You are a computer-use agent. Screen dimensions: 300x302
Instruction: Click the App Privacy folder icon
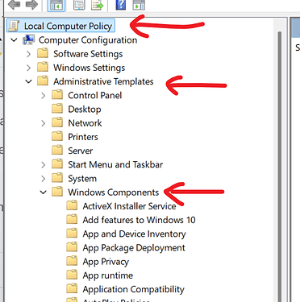(72, 261)
